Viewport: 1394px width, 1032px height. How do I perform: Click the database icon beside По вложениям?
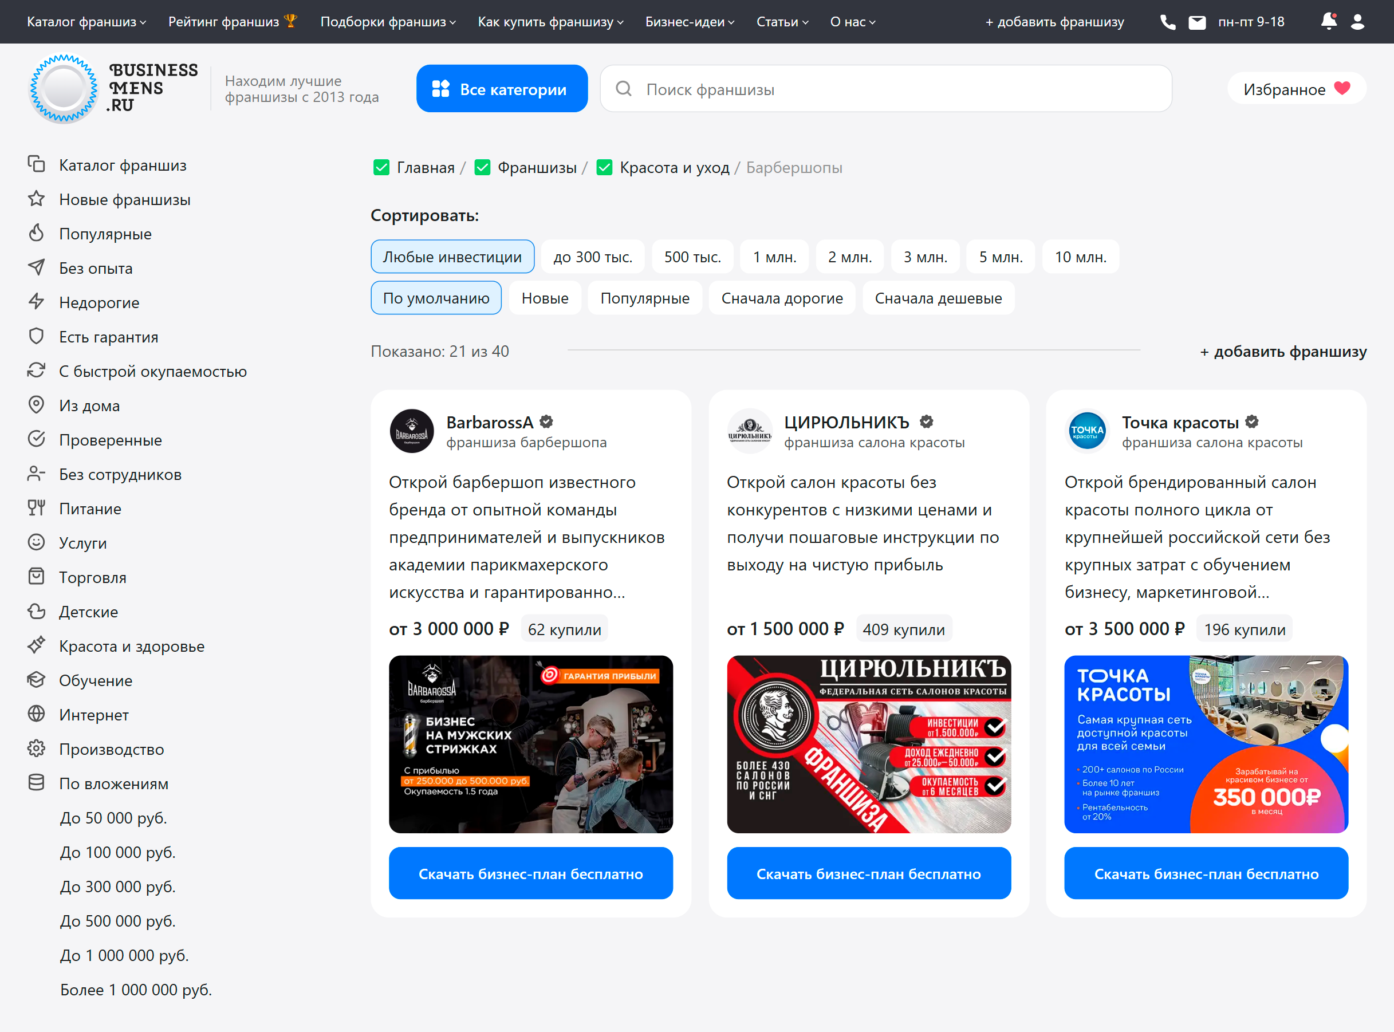tap(36, 783)
